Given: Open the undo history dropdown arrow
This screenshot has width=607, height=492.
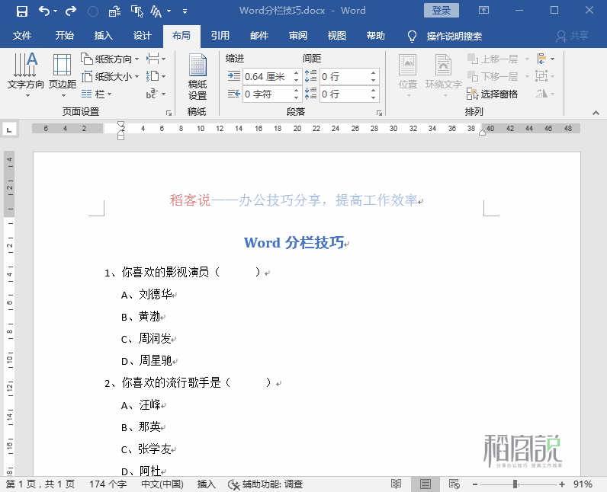Looking at the screenshot, I should click(55, 11).
